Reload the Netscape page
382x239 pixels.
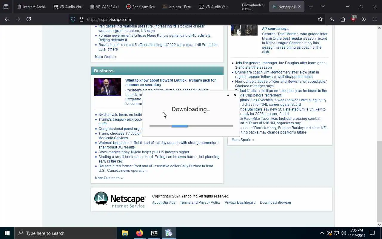29,19
